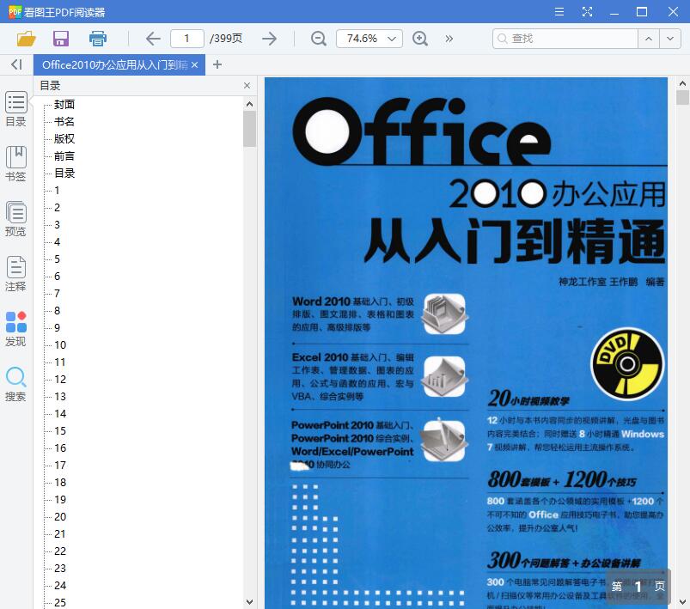This screenshot has width=690, height=609.
Task: Select 版权 in the outline
Action: tap(64, 138)
